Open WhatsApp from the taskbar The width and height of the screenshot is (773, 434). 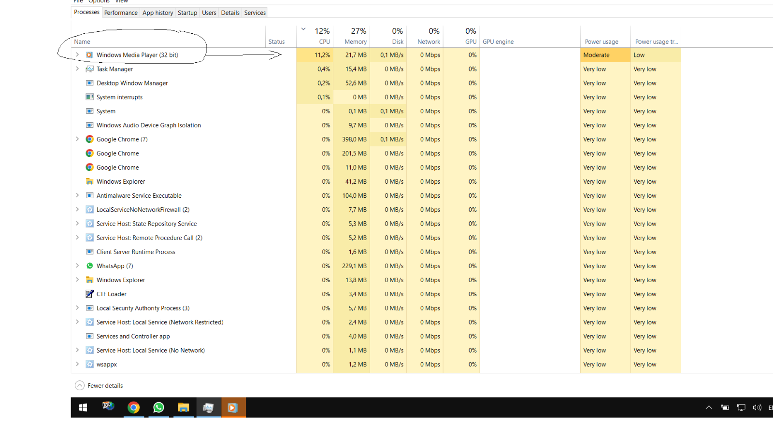click(x=158, y=407)
